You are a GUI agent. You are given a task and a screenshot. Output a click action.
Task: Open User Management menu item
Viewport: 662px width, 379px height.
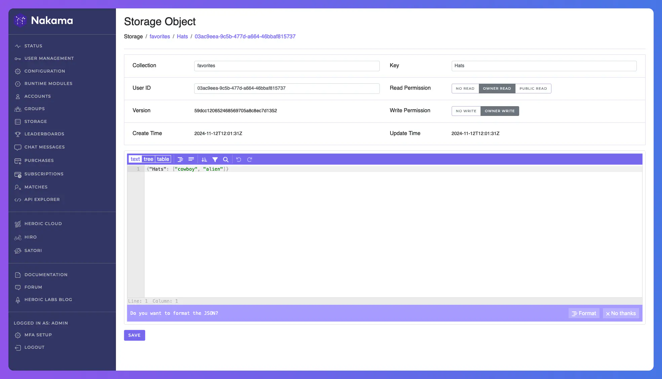point(49,58)
